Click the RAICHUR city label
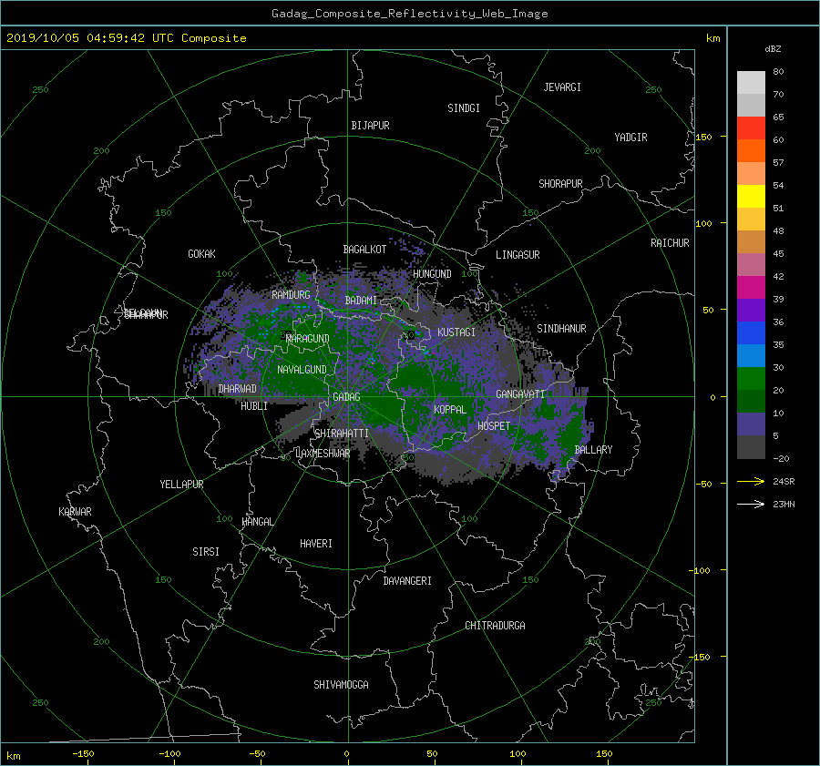820x766 pixels. 670,243
